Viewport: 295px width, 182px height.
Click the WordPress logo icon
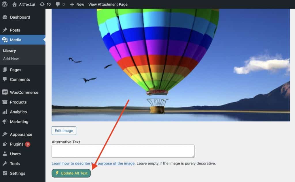coord(5,4)
